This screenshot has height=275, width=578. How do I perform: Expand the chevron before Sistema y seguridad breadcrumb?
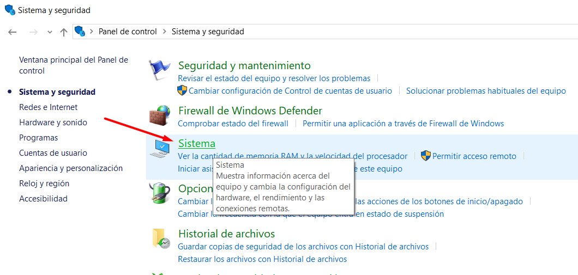[x=165, y=32]
